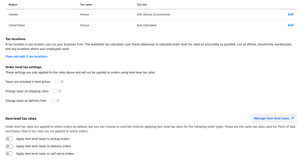Toggle item level taxes for pickup orders
Image resolution: width=303 pixels, height=166 pixels.
click(9, 139)
